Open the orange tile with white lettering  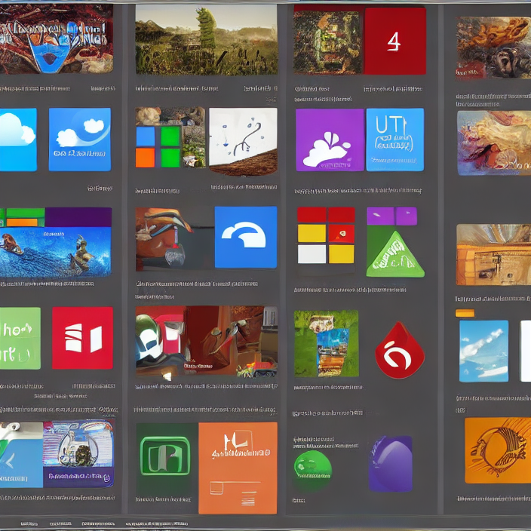pos(238,468)
